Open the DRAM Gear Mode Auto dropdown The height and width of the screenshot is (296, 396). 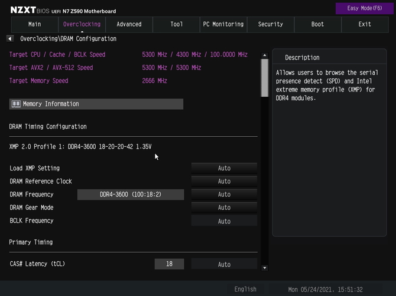[224, 208]
